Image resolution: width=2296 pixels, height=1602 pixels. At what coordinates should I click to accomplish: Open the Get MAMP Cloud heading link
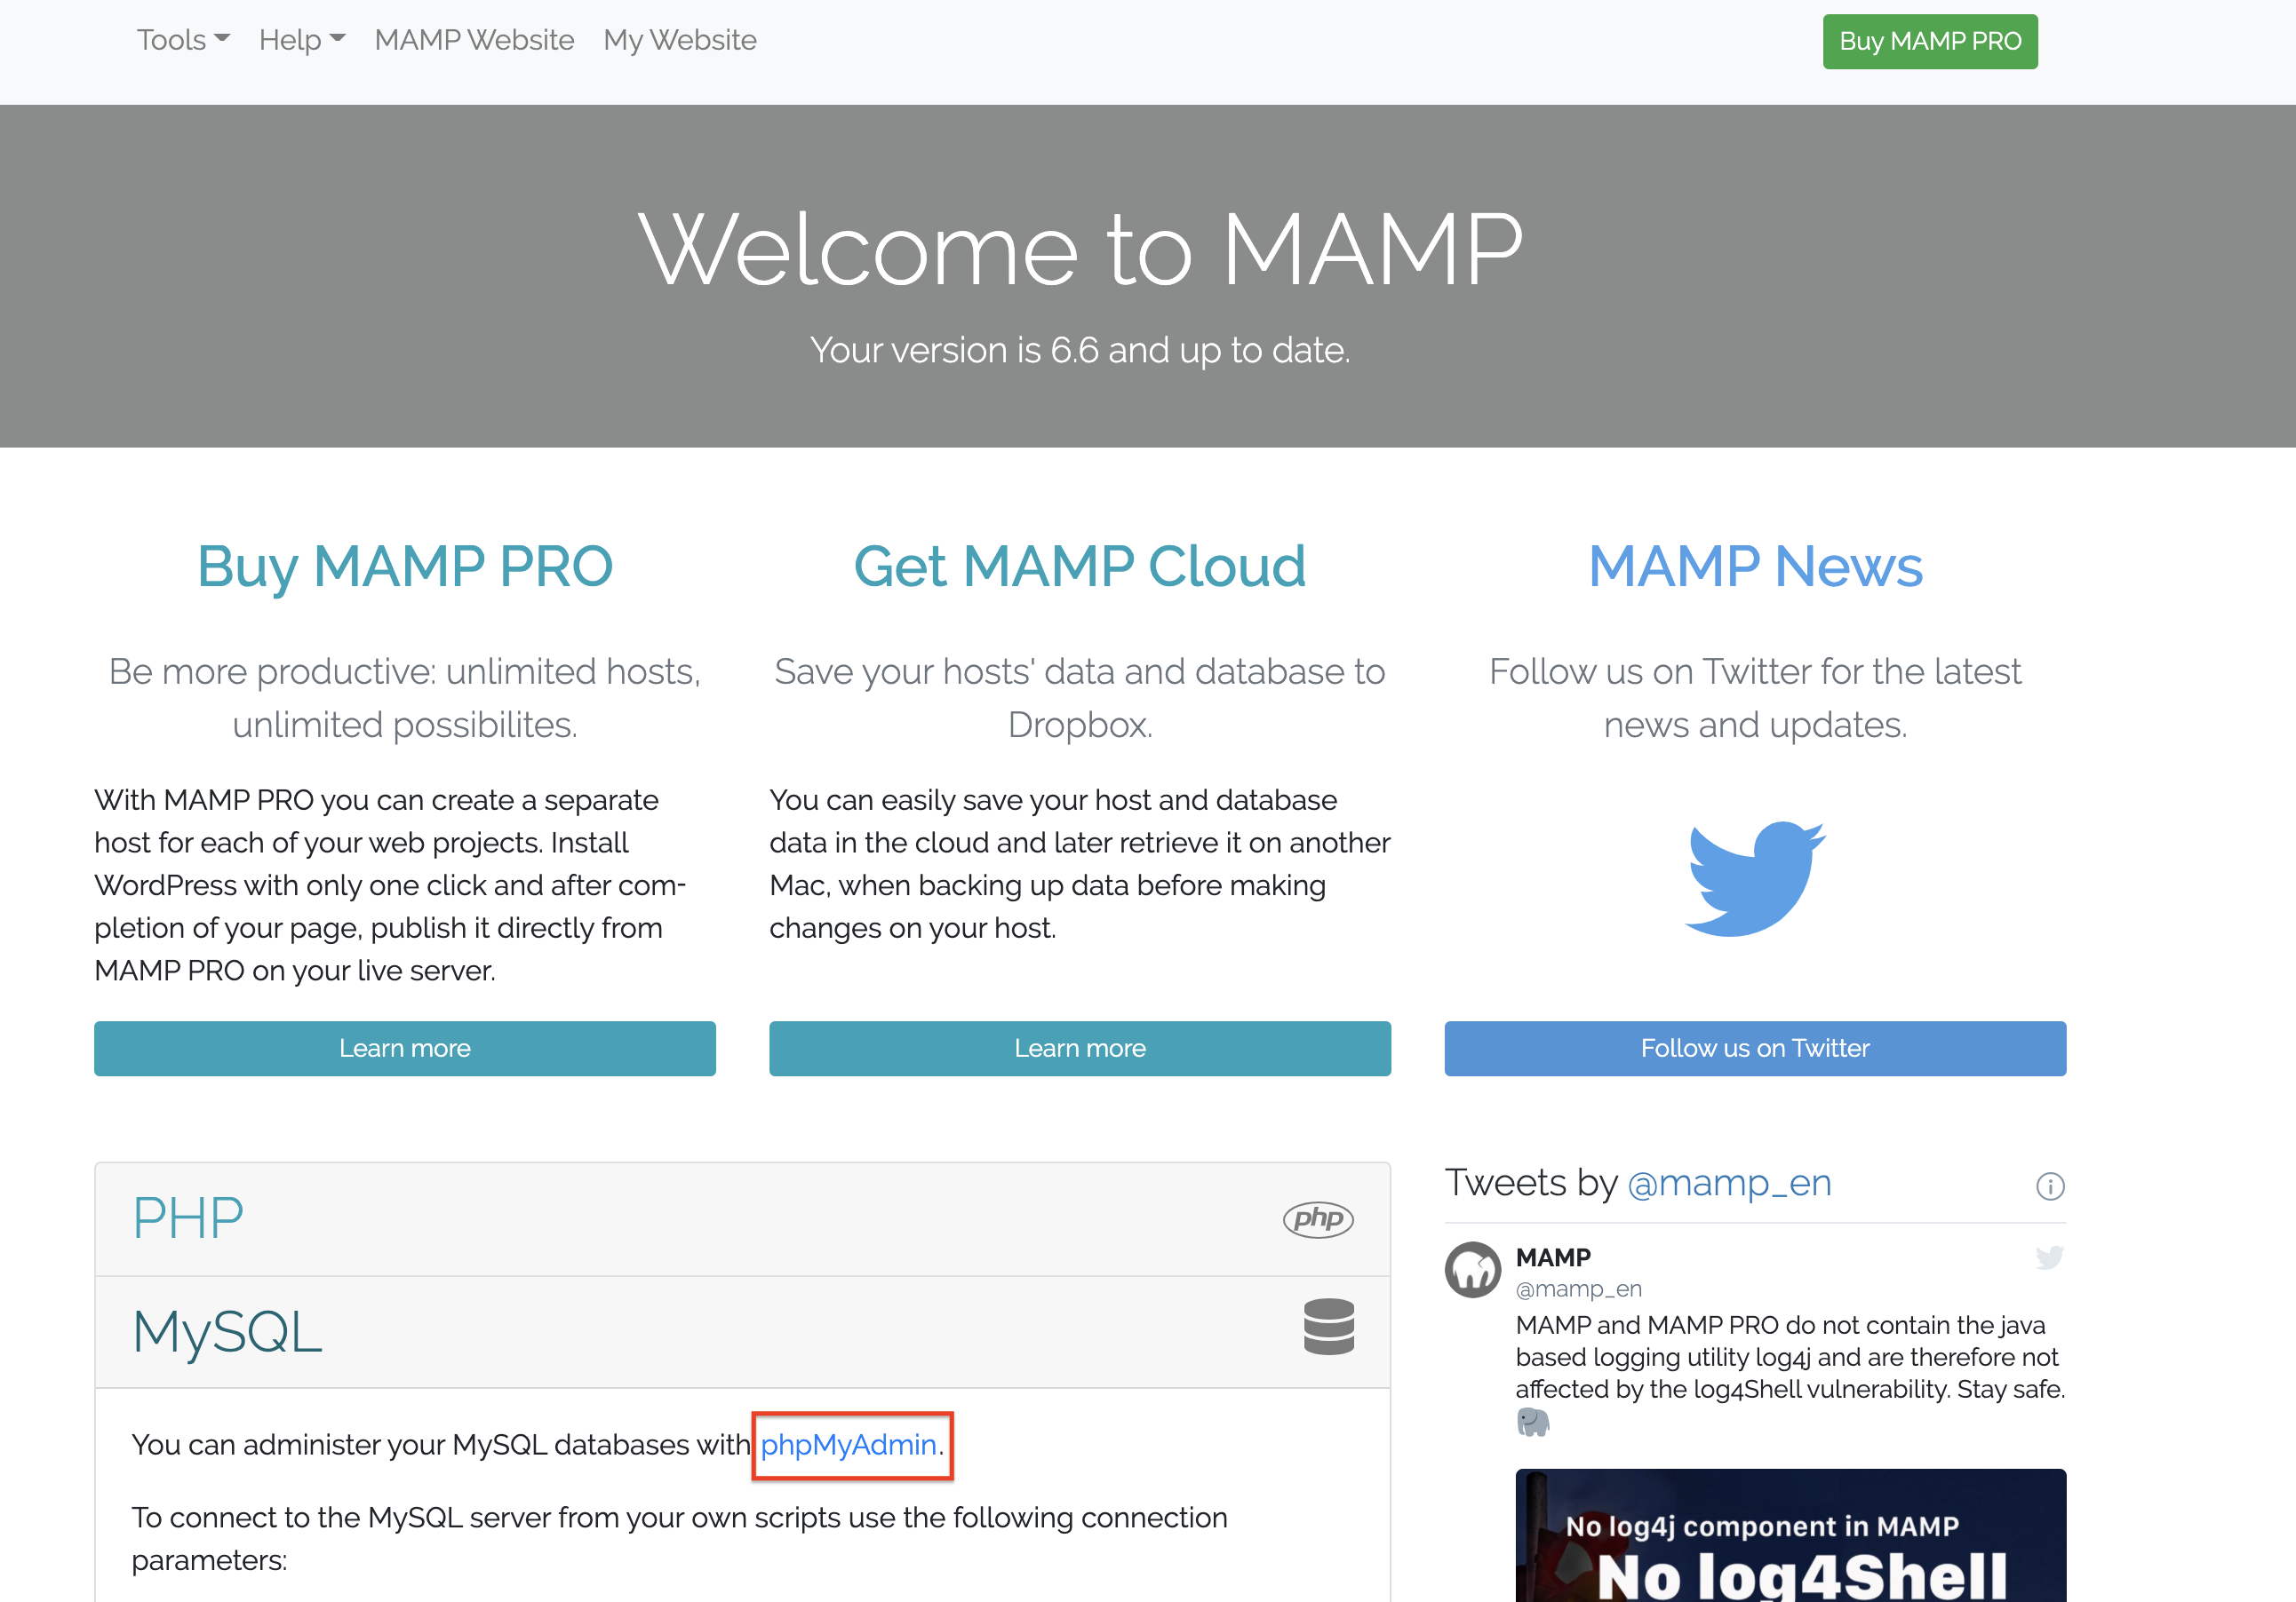click(x=1080, y=566)
